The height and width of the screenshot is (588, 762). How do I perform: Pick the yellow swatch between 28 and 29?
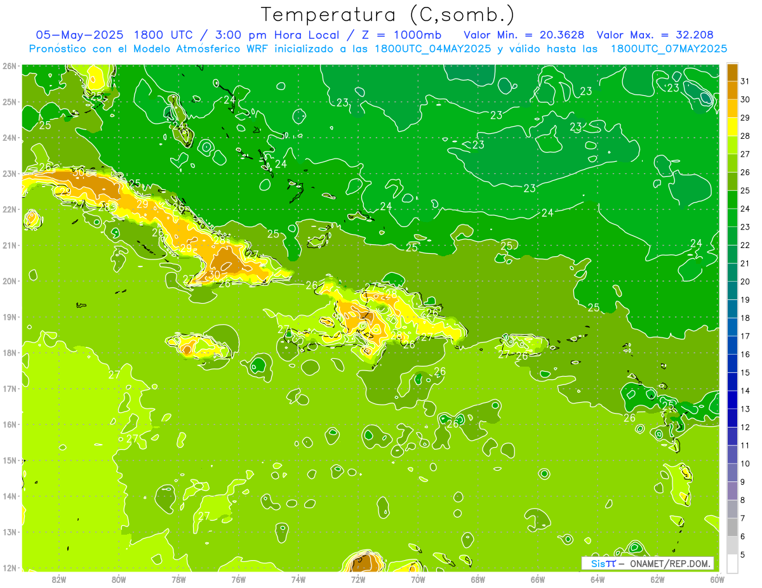[x=732, y=127]
